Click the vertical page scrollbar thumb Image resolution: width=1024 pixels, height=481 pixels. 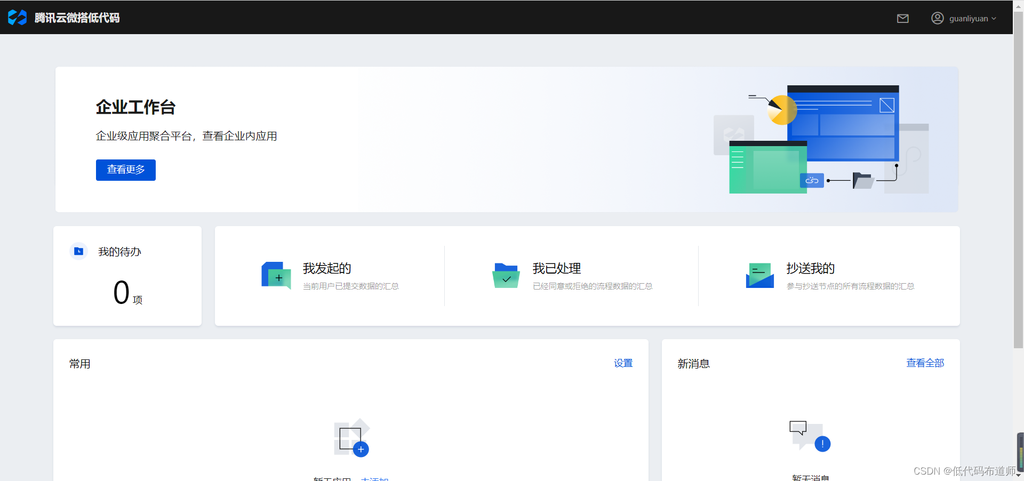tap(1018, 181)
